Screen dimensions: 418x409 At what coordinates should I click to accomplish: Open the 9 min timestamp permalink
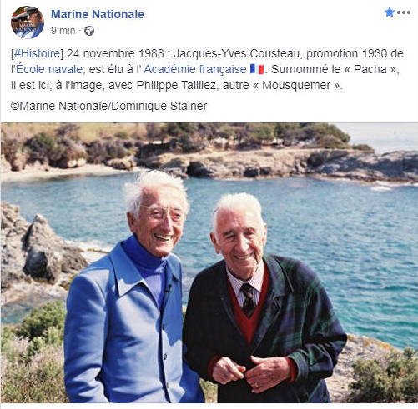(x=63, y=31)
